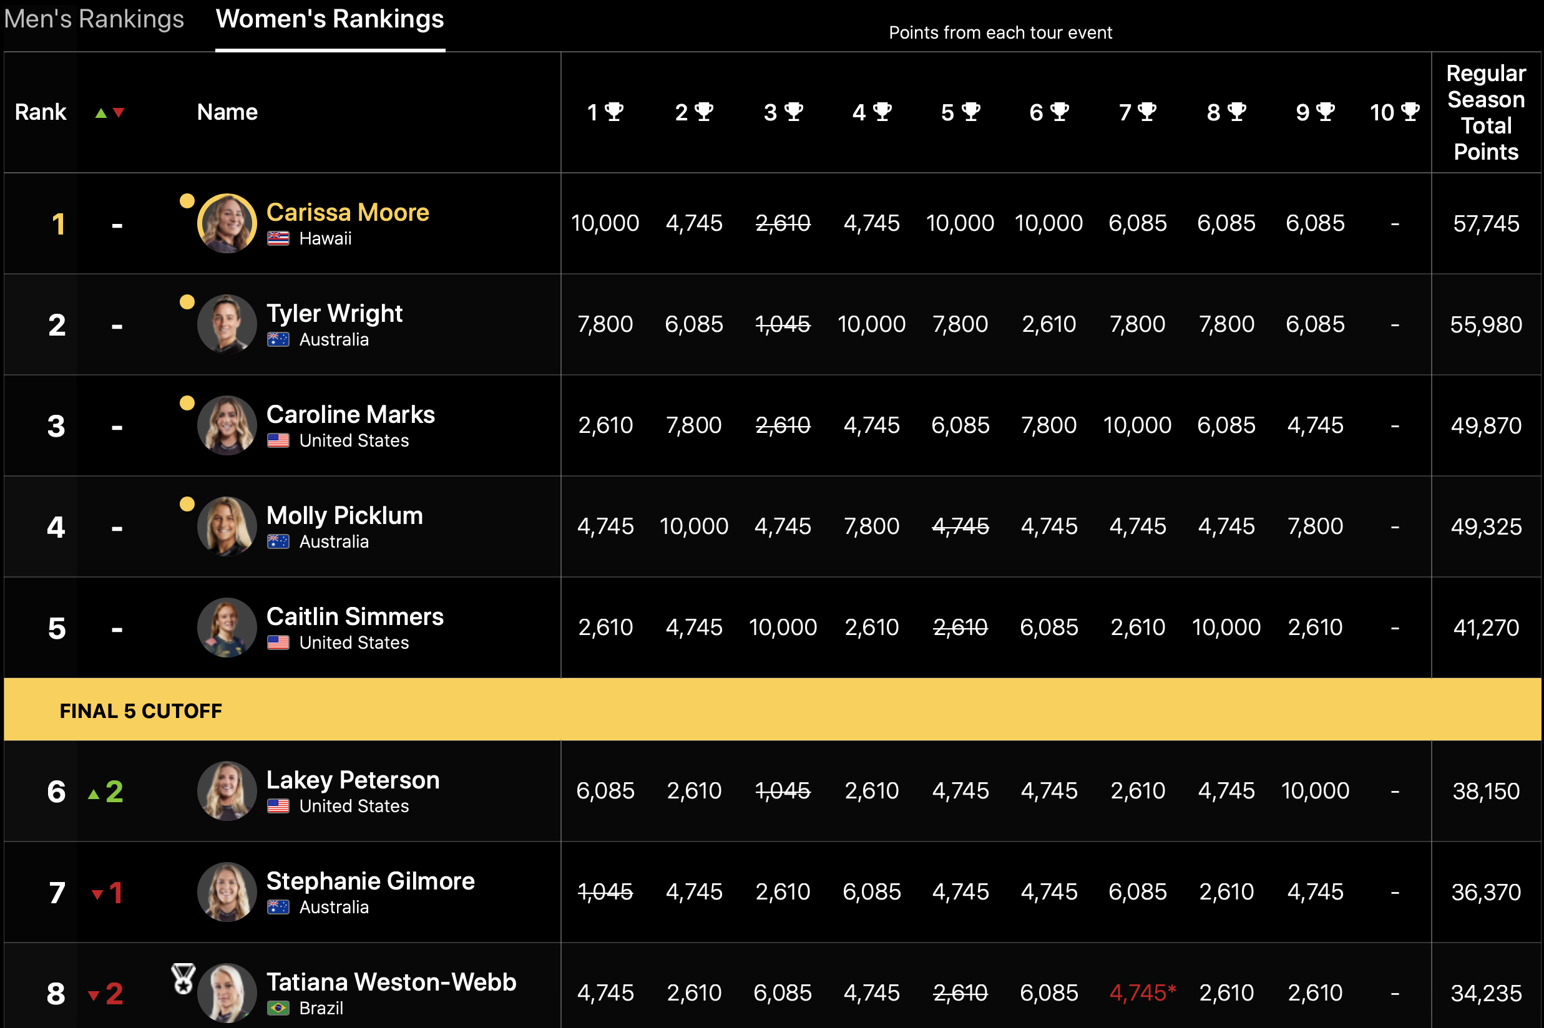
Task: Click Stephanie Gilmore's avatar photo
Action: click(x=227, y=891)
